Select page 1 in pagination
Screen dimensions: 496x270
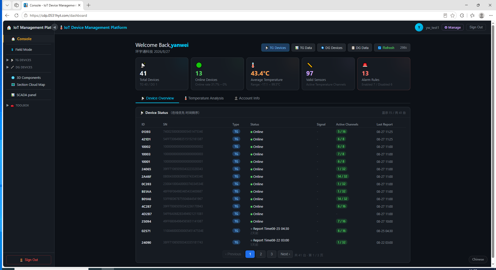pos(250,254)
